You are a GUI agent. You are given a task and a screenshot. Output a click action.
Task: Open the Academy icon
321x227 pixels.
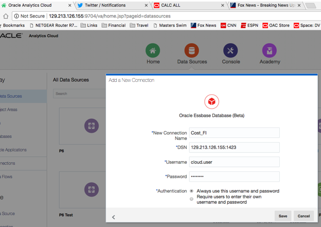click(270, 50)
